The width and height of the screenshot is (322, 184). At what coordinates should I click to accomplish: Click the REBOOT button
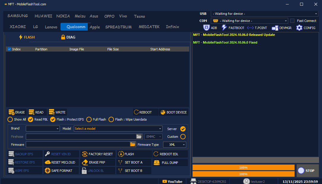(146, 112)
